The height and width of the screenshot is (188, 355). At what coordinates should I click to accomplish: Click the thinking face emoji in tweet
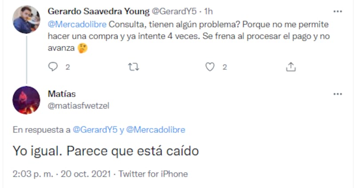[83, 48]
